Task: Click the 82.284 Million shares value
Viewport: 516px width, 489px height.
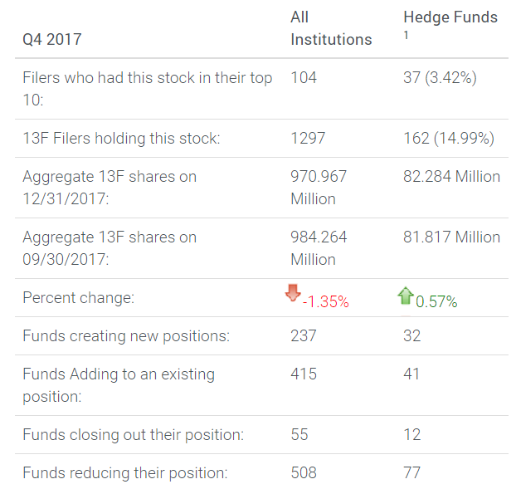Action: pyautogui.click(x=451, y=177)
